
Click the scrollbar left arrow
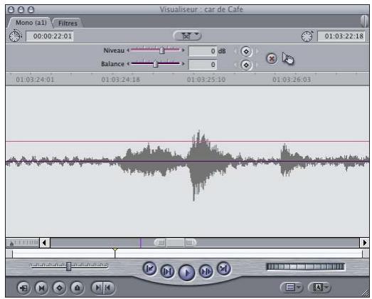pos(45,243)
